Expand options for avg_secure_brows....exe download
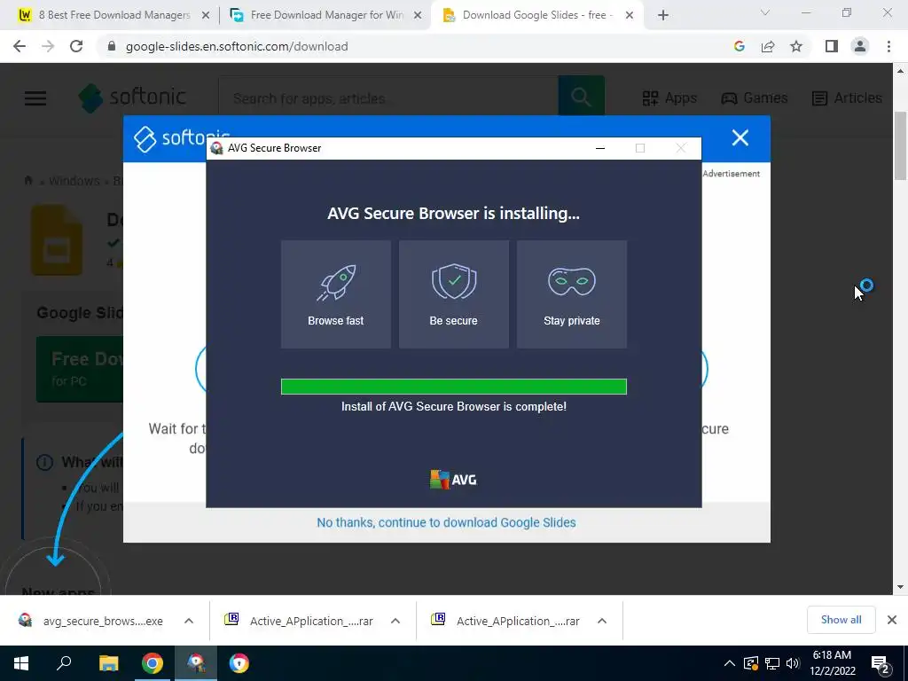The width and height of the screenshot is (908, 681). (x=189, y=621)
